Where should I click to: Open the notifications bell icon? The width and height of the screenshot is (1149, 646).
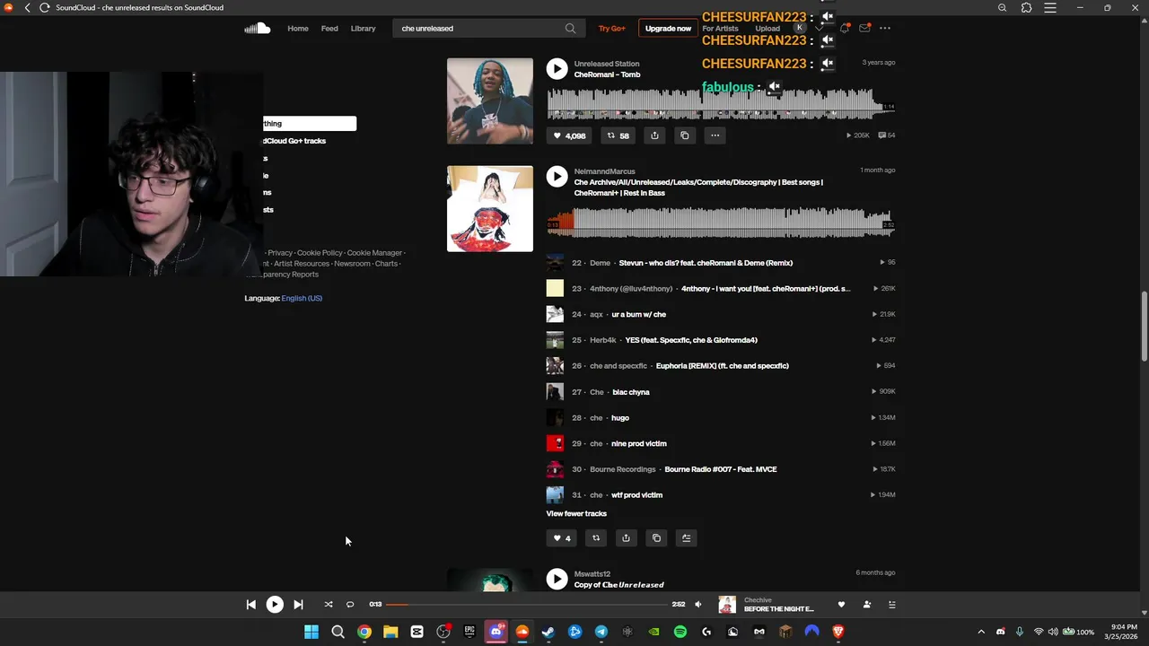click(845, 28)
